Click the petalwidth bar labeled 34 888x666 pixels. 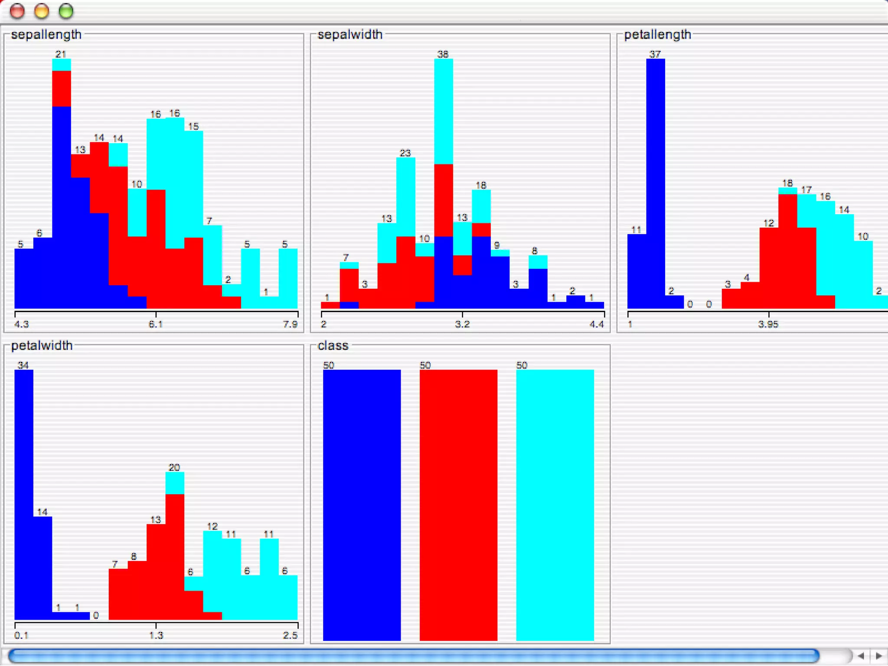tap(24, 494)
